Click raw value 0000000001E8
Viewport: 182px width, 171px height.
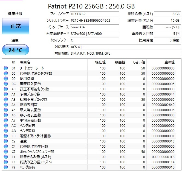(x=163, y=157)
